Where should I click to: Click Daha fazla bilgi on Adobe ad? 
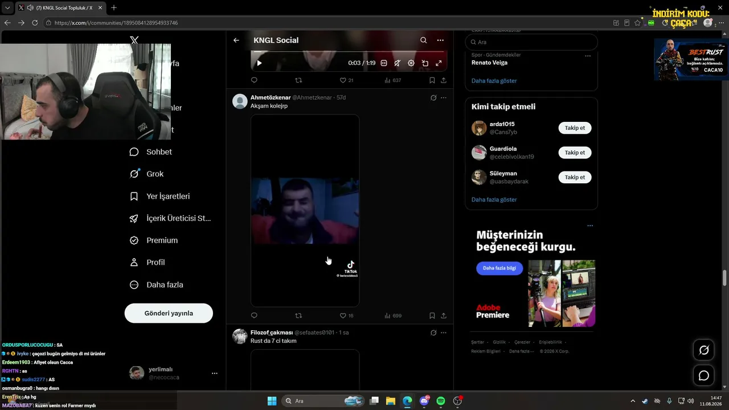[x=499, y=268]
